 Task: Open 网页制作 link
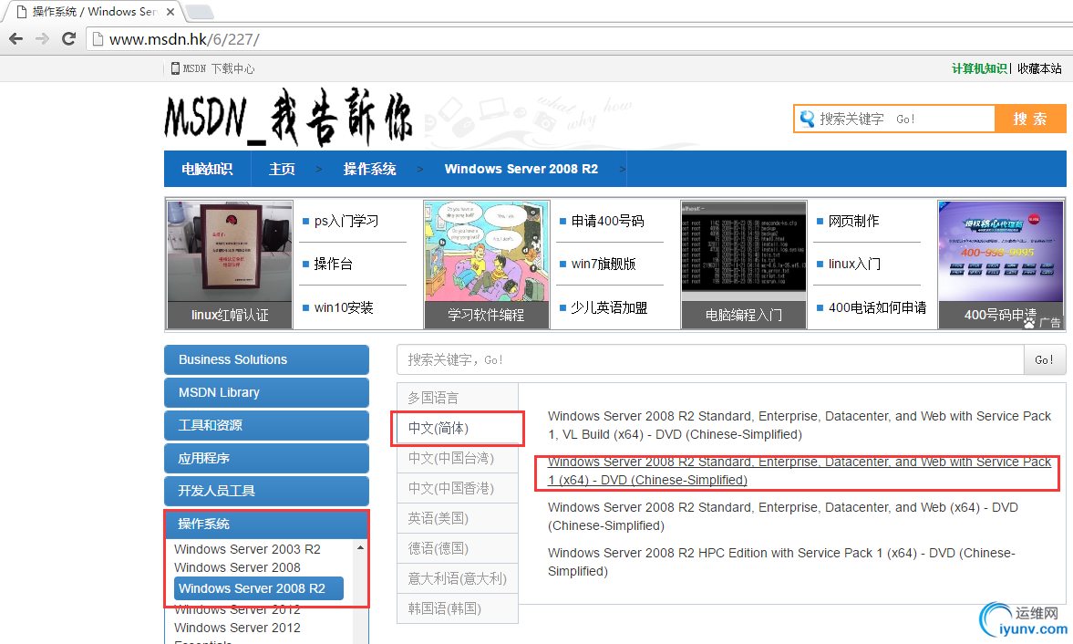point(854,221)
